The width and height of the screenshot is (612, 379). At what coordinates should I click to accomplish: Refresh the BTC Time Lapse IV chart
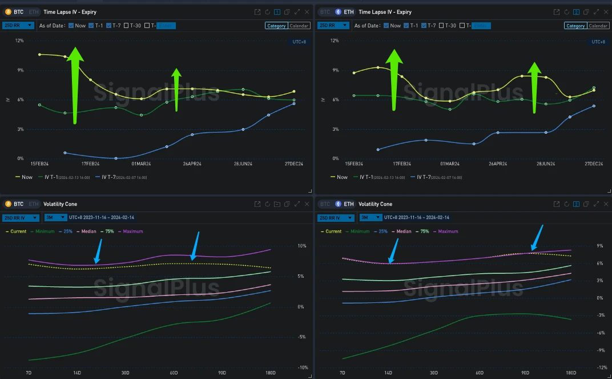pos(267,12)
